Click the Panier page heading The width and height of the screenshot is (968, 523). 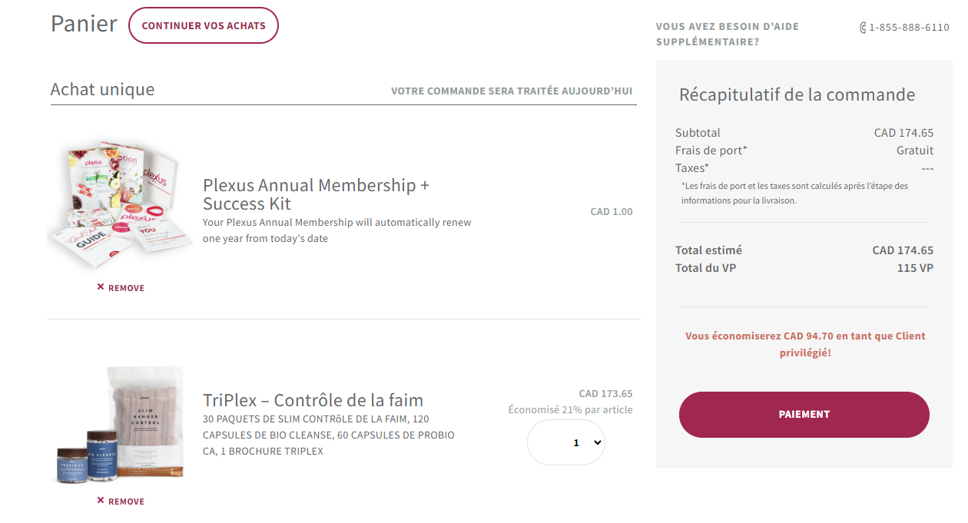point(84,24)
